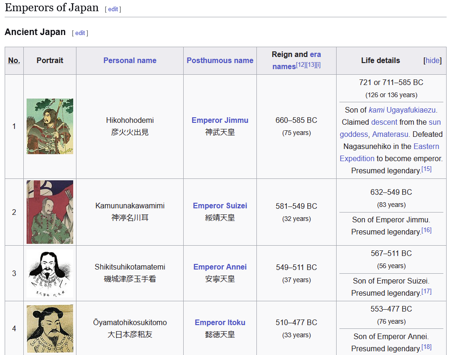Viewport: 455px width, 355px height.
Task: Click the kanji name 彦火火出見
Action: point(130,132)
